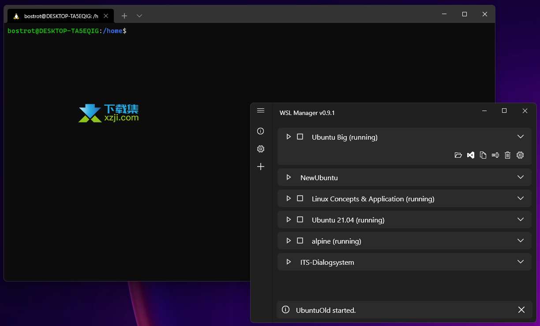Click the "NewUbuntu" label
540x326 pixels.
tap(319, 178)
